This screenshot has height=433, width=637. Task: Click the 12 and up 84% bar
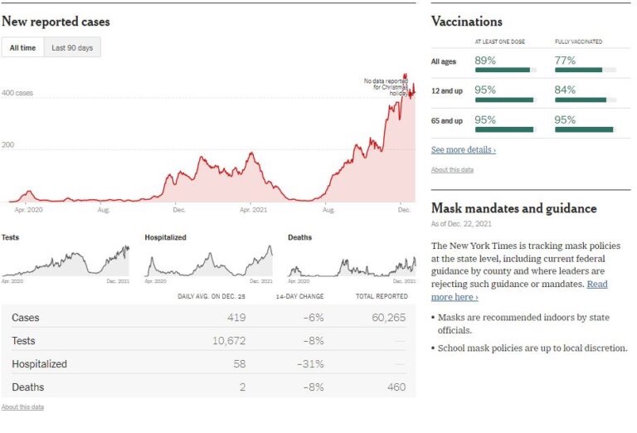(x=585, y=100)
